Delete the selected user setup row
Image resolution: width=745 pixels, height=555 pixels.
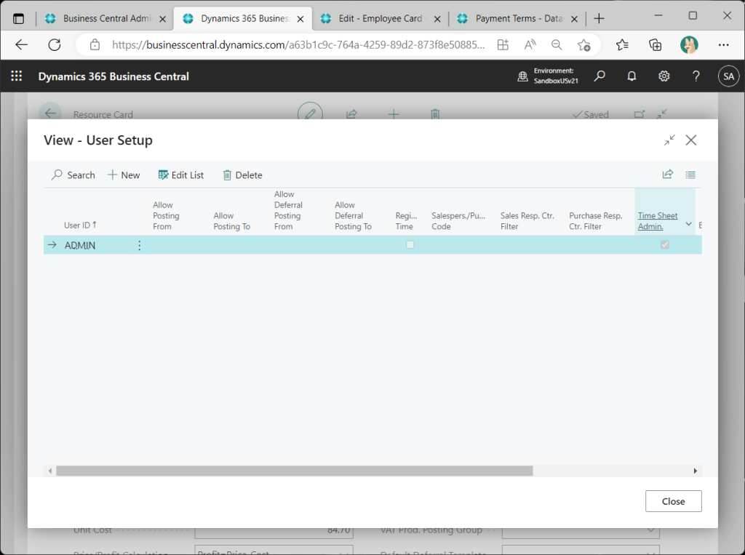[242, 175]
